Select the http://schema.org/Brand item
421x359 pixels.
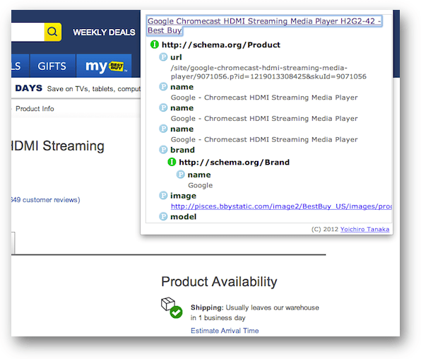pos(234,163)
